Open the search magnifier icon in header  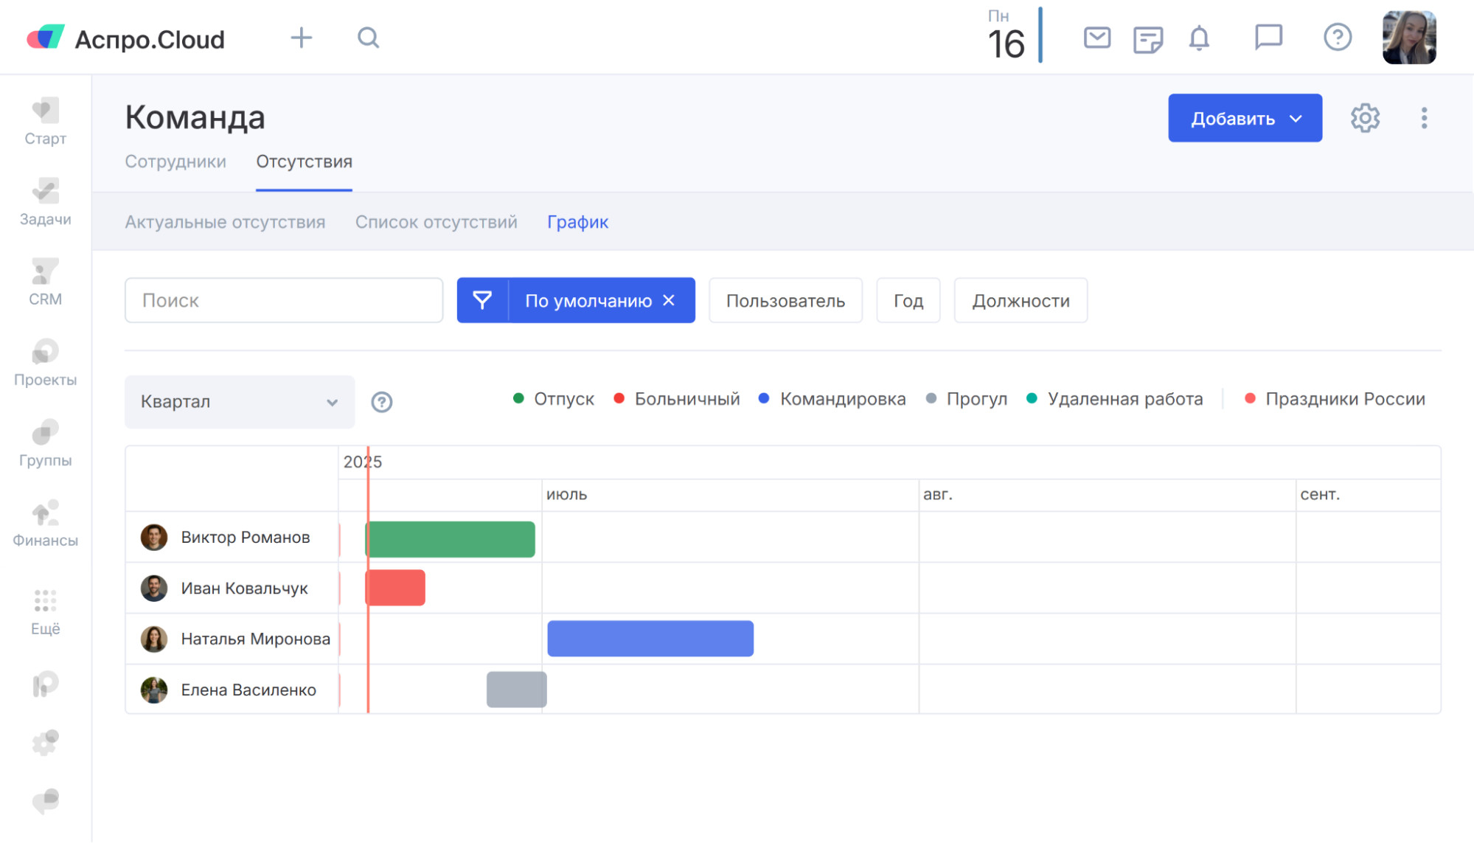(x=368, y=38)
